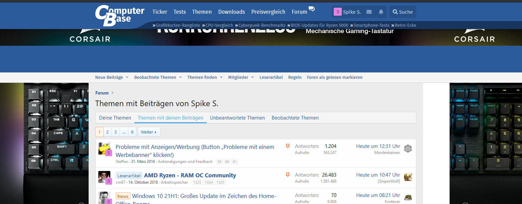Expand the Themen finden dropdown arrow
The height and width of the screenshot is (204, 522).
click(x=221, y=77)
